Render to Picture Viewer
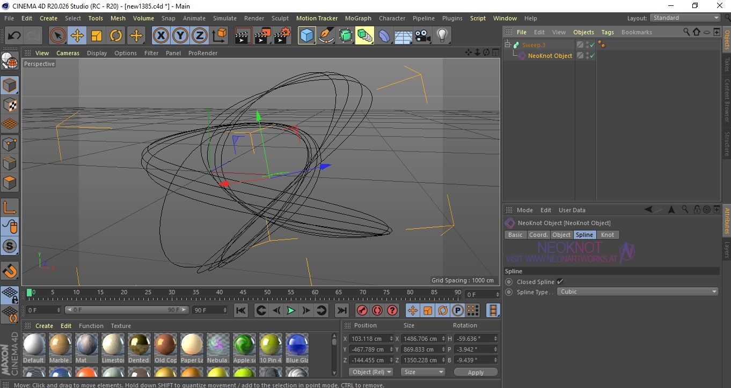 262,36
